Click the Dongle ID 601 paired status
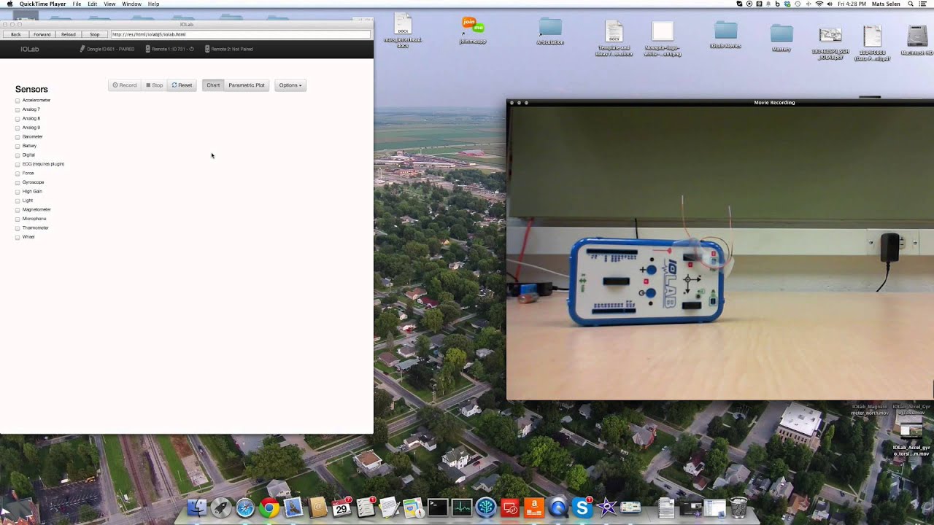 tap(107, 49)
